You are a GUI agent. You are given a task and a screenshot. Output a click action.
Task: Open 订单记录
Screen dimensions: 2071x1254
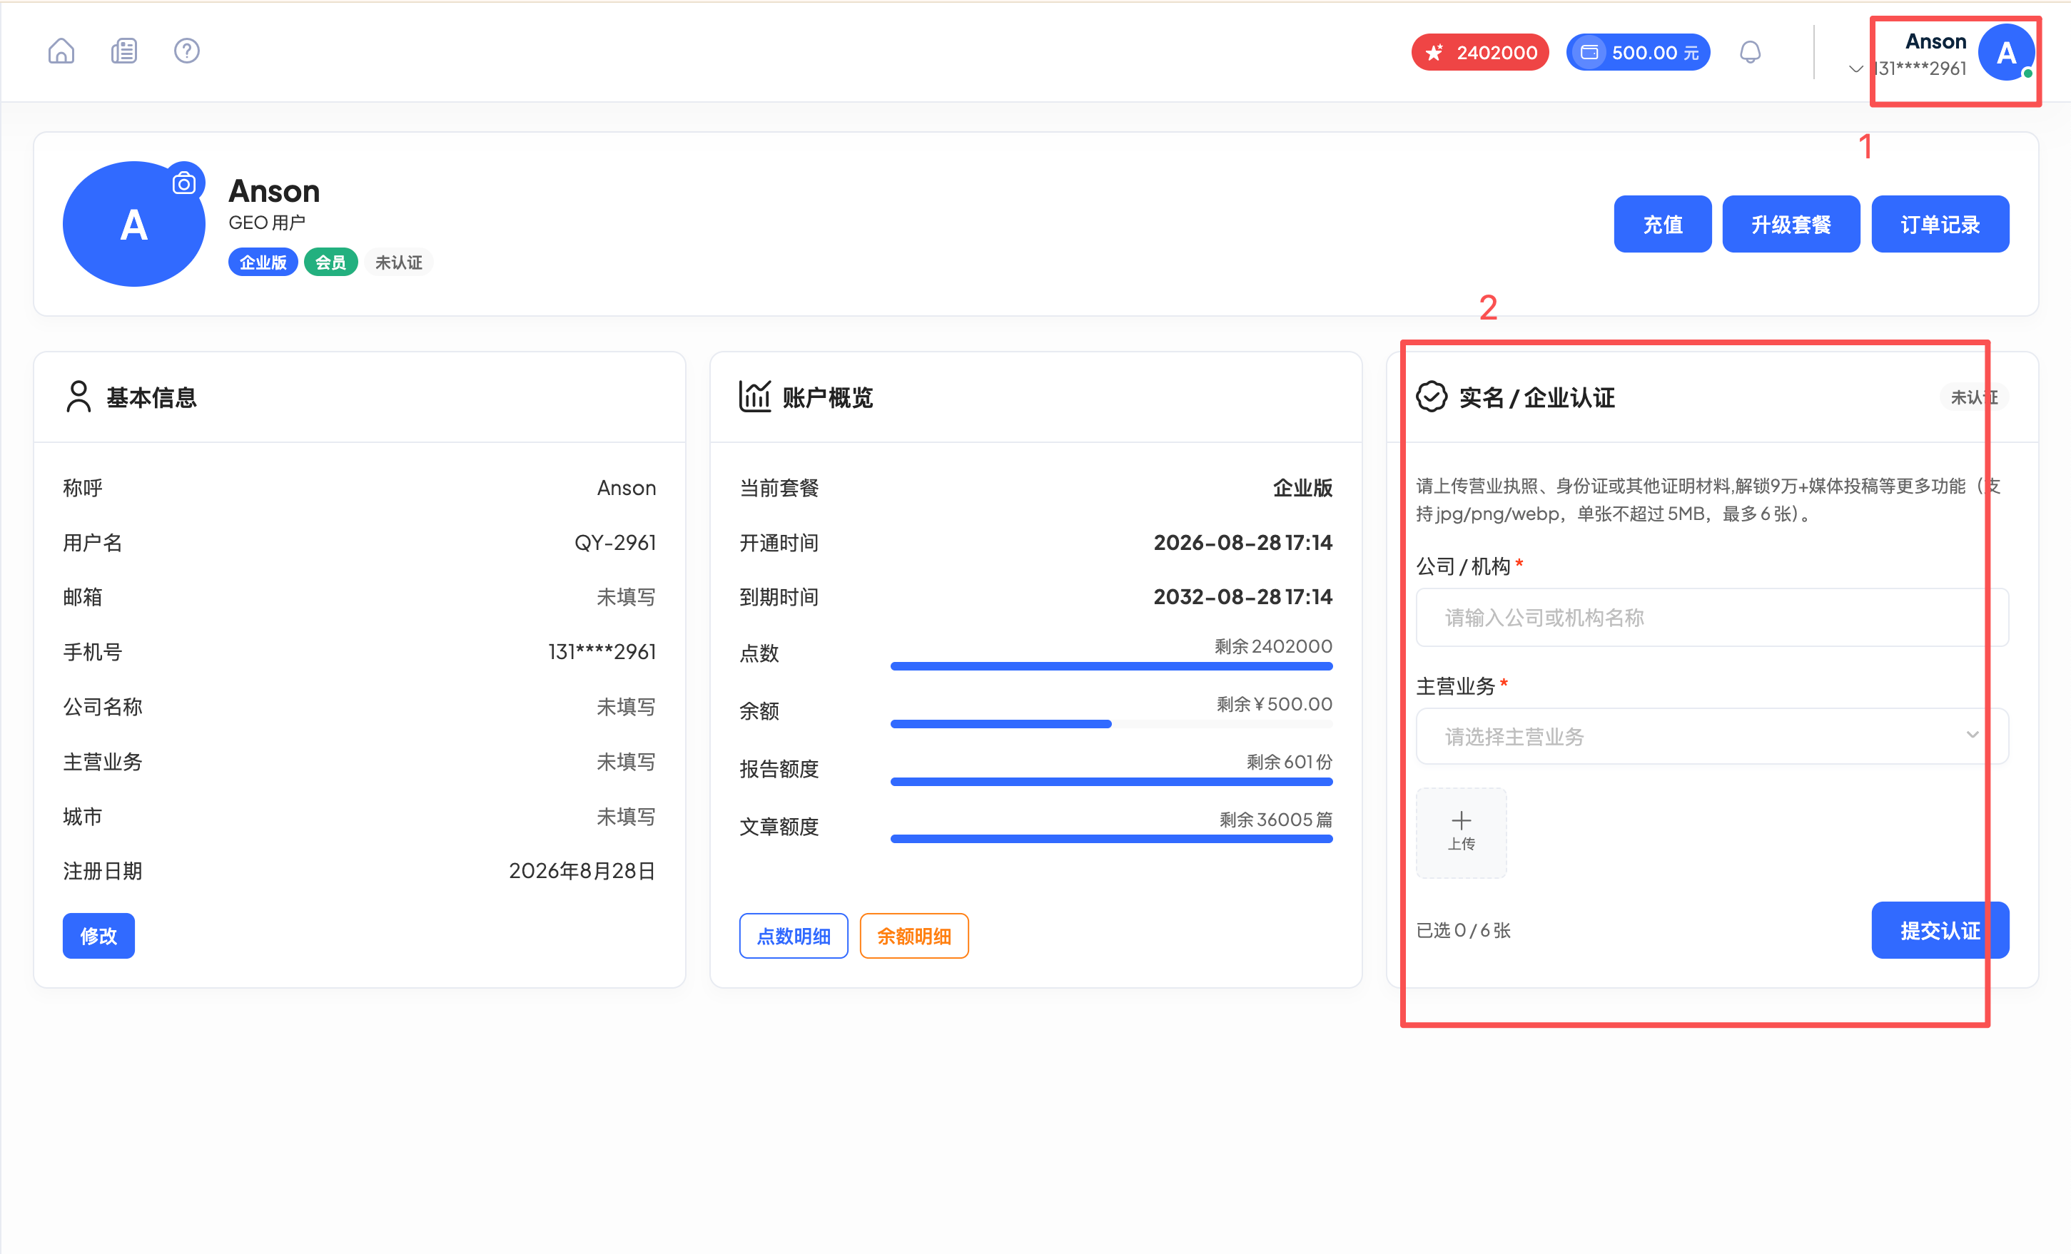point(1940,224)
